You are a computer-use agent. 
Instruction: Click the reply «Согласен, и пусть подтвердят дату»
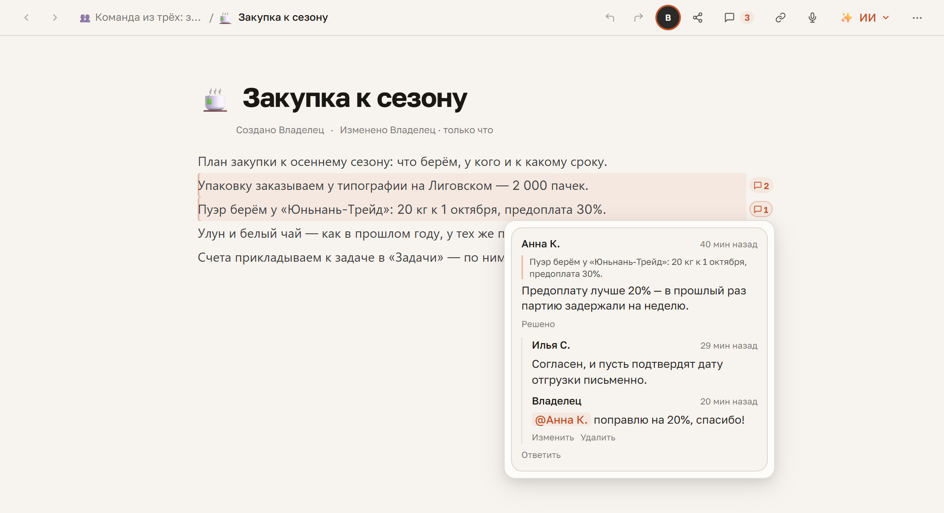[627, 372]
